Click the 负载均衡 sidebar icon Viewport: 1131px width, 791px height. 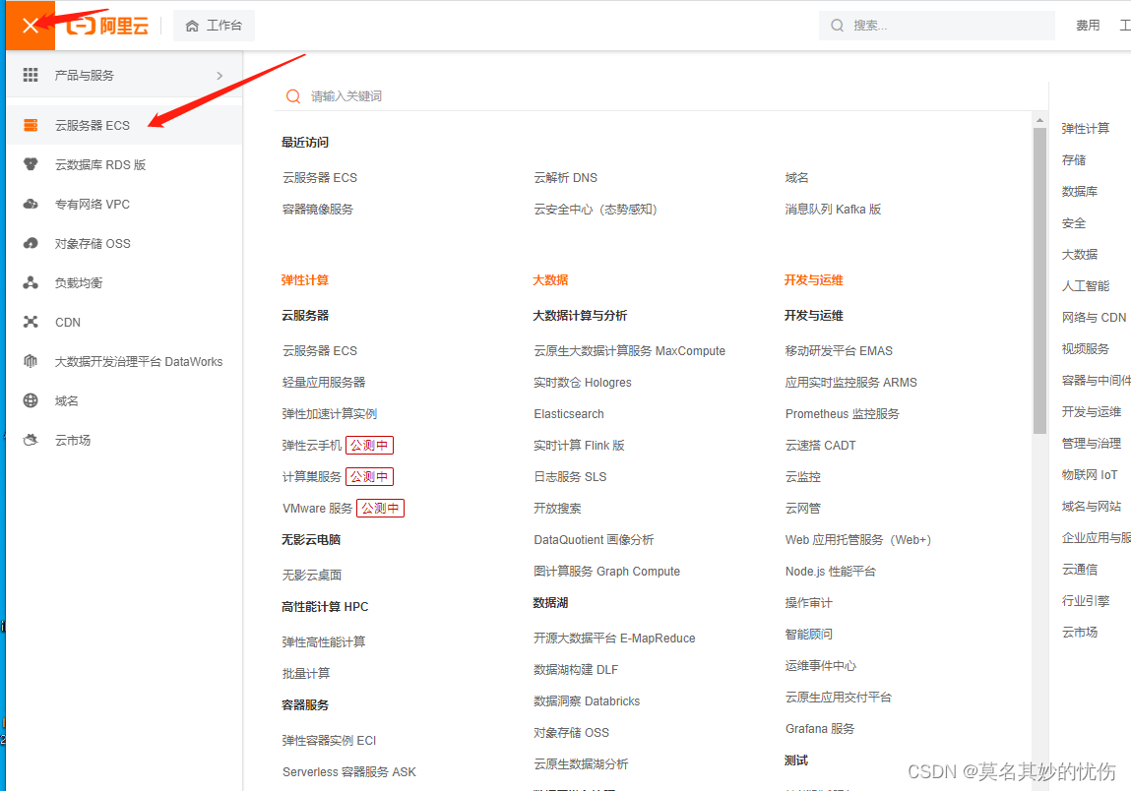(x=31, y=282)
